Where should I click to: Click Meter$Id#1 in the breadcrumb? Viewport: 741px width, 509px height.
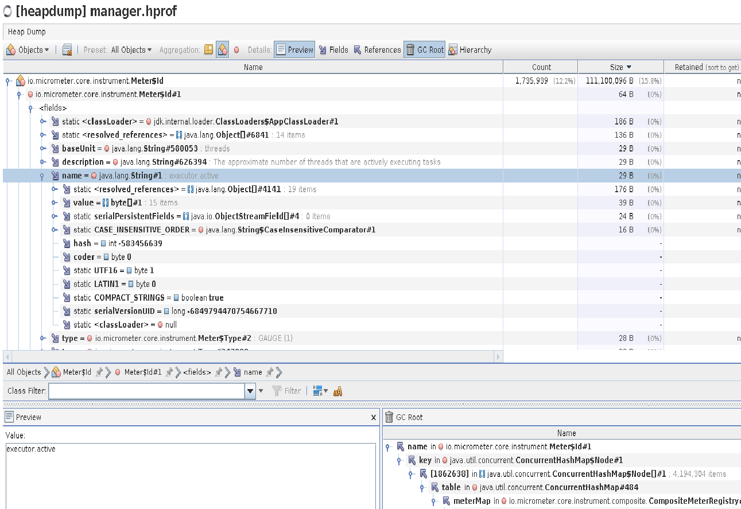(x=138, y=372)
